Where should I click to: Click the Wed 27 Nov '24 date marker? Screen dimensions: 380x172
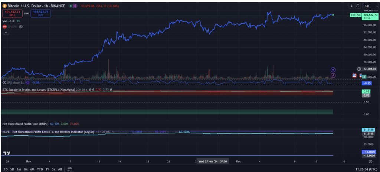tap(212, 162)
